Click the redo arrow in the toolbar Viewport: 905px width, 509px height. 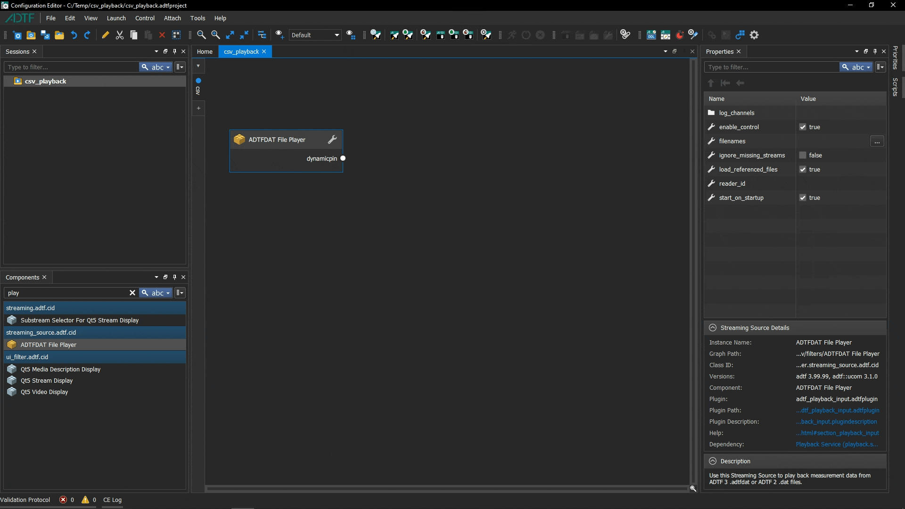pyautogui.click(x=87, y=35)
